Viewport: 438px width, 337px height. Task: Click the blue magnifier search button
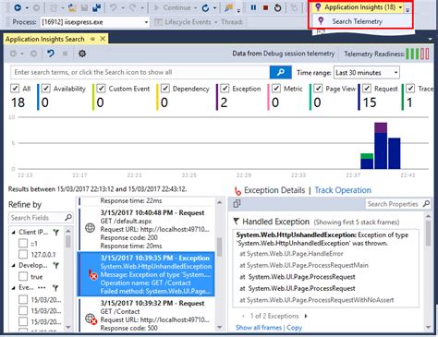tap(280, 72)
